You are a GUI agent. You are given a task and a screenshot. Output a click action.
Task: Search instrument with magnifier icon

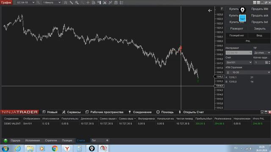tap(38, 3)
